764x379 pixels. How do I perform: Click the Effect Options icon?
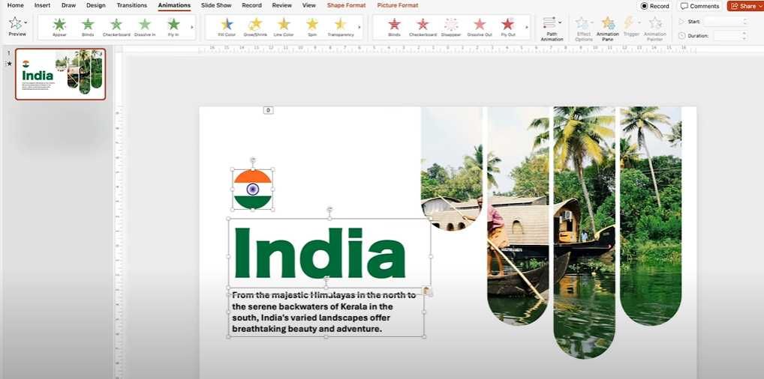pyautogui.click(x=582, y=23)
